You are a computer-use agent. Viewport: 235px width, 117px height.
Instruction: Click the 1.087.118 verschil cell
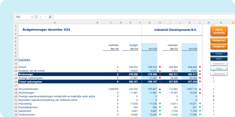(192, 89)
